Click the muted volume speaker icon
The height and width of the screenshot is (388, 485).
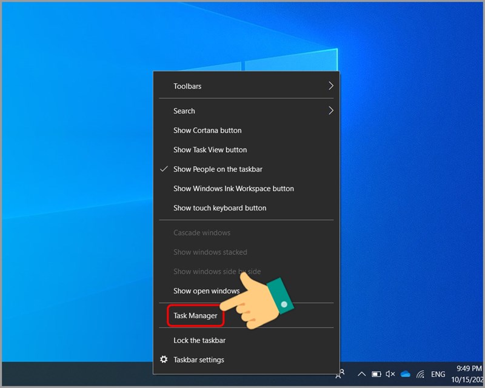(390, 374)
